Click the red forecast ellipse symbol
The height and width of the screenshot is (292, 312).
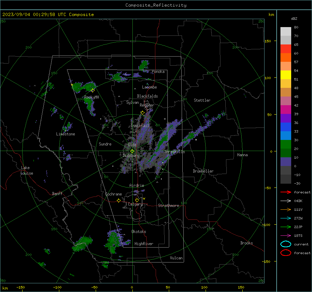(286, 253)
